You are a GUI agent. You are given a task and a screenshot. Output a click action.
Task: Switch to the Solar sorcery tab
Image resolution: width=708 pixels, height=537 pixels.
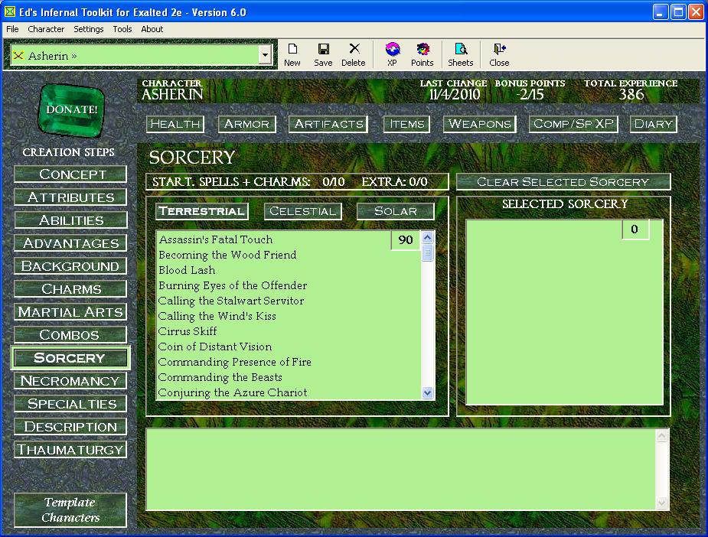pyautogui.click(x=396, y=211)
